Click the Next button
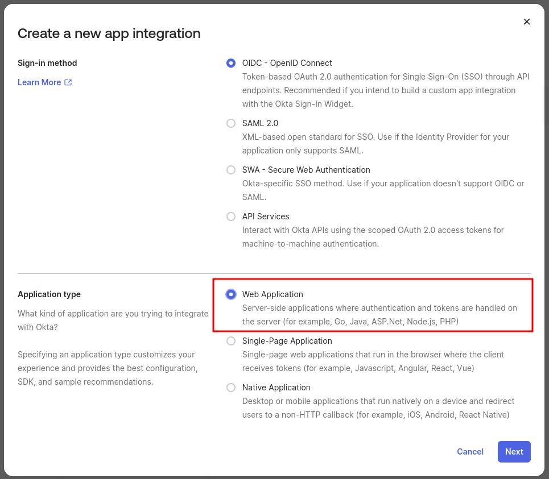 coord(514,451)
